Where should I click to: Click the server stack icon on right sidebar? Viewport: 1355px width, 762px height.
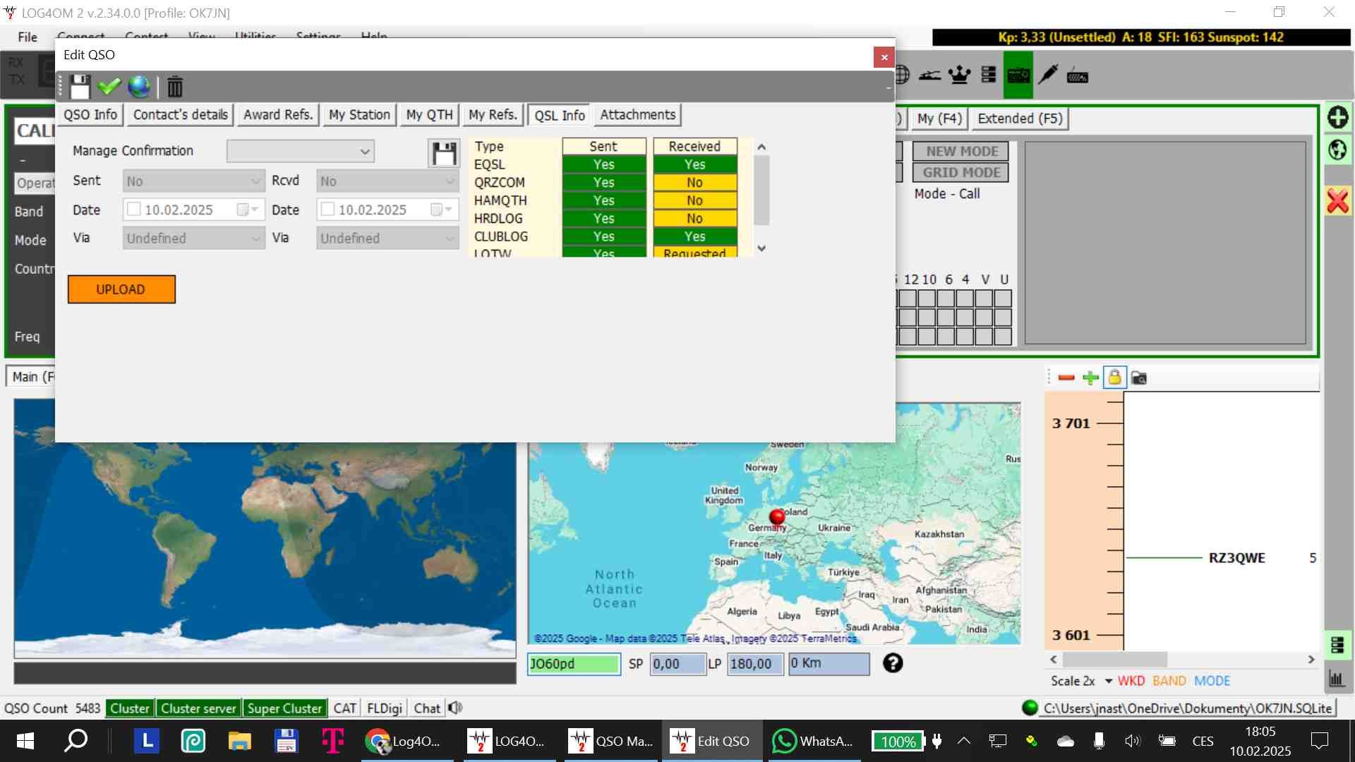pos(1337,645)
